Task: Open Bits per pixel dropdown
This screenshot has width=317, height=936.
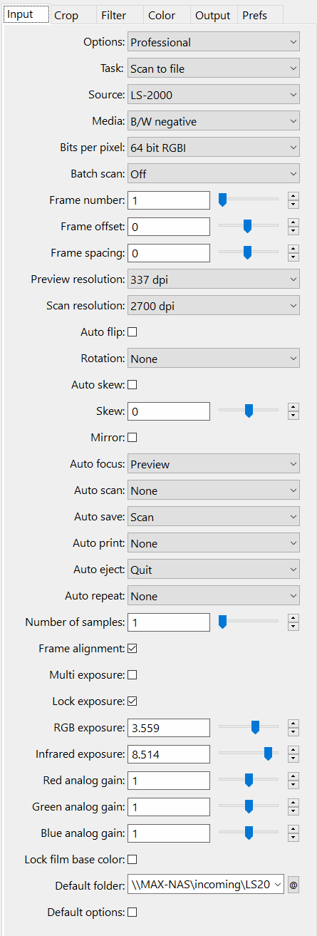Action: pos(214,148)
